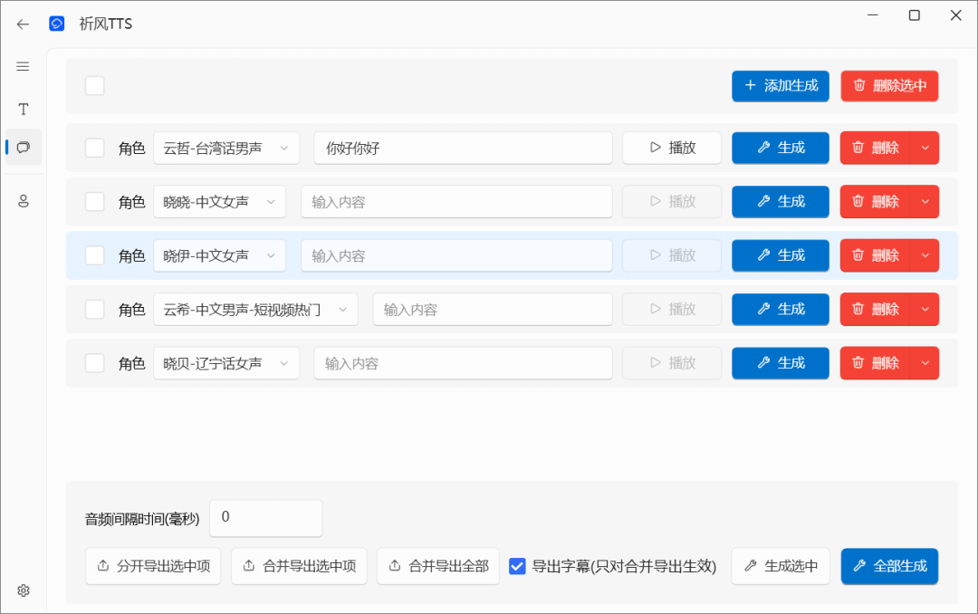Click 删除 in the 云哲-台湾话男声 row
This screenshot has height=614, width=978.
point(876,148)
